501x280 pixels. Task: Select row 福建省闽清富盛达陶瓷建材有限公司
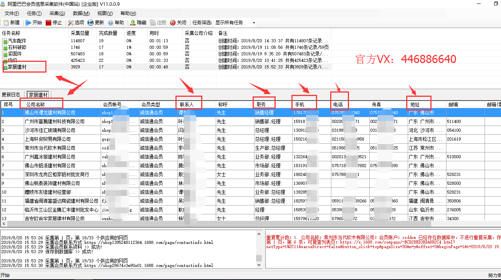pyautogui.click(x=250, y=201)
